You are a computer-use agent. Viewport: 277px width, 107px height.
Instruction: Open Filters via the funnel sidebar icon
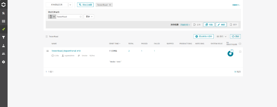click(x=3, y=37)
